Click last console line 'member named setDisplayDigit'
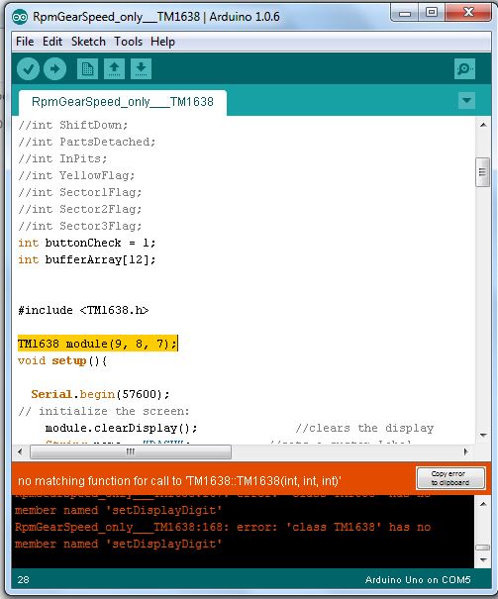This screenshot has height=599, width=498. (x=118, y=544)
